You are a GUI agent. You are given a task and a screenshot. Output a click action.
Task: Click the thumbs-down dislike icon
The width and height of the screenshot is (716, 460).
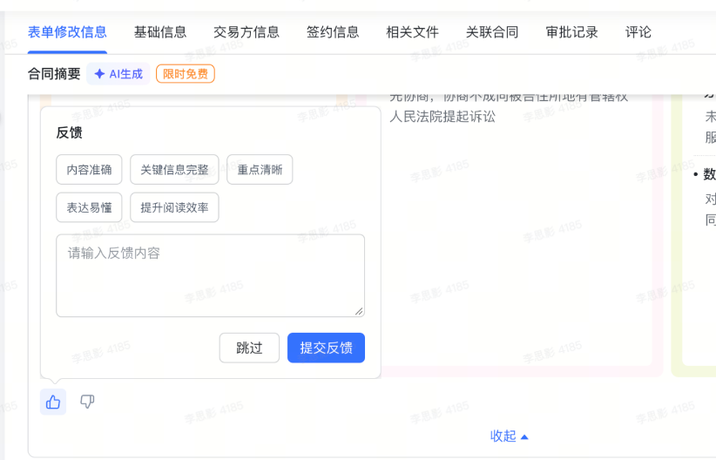(x=87, y=402)
